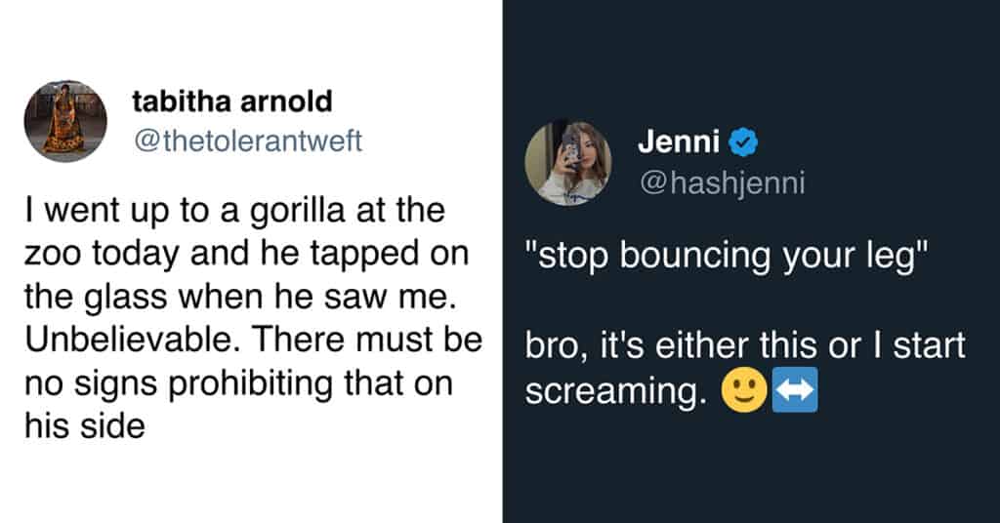Click the word "screaming." in Jenni's tweet
This screenshot has width=1000, height=523.
point(615,392)
